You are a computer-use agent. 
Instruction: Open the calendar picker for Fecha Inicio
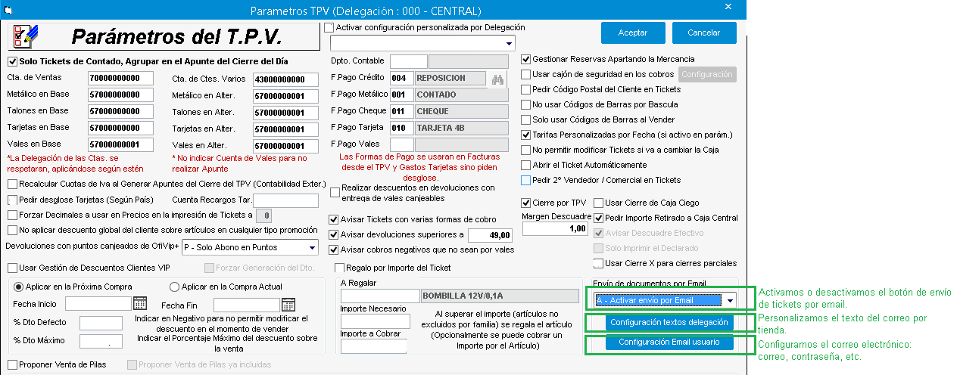[x=139, y=304]
